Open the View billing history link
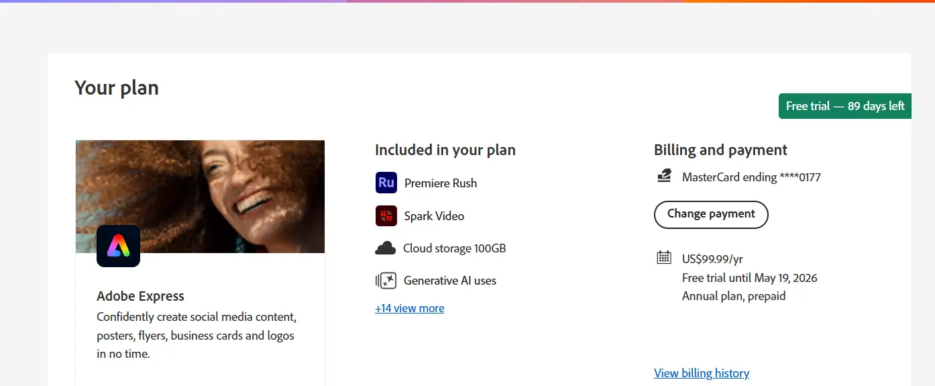Viewport: 935px width, 386px height. click(702, 373)
